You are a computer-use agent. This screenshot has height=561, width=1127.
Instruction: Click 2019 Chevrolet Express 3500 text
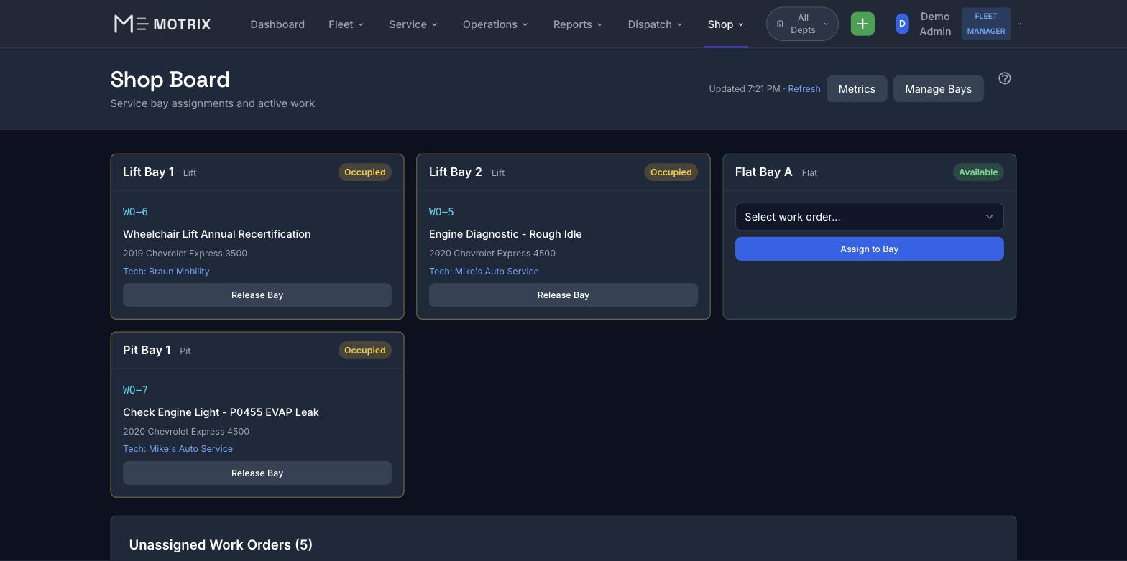pos(185,253)
